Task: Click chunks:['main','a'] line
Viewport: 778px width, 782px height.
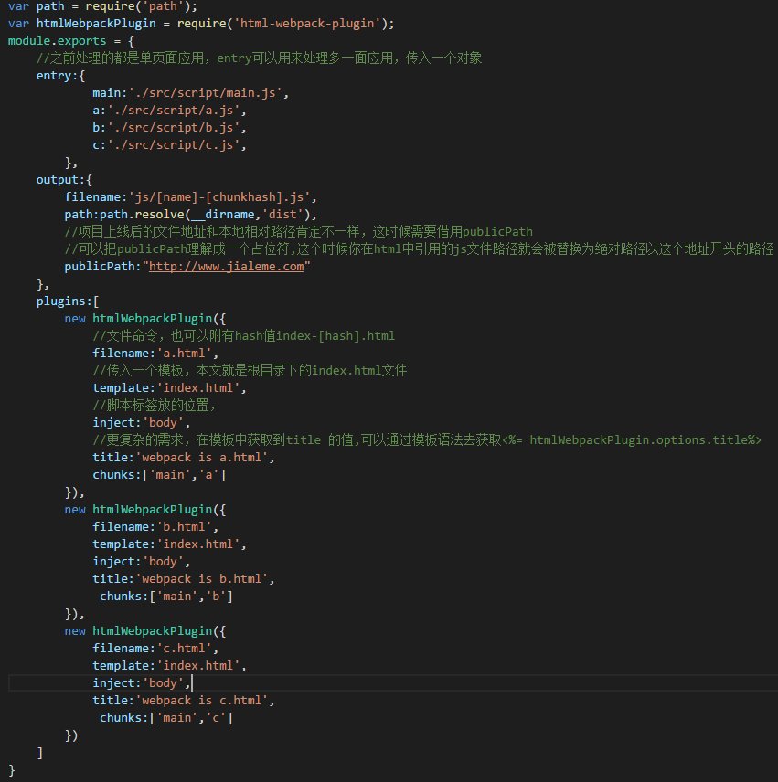Action: [159, 475]
